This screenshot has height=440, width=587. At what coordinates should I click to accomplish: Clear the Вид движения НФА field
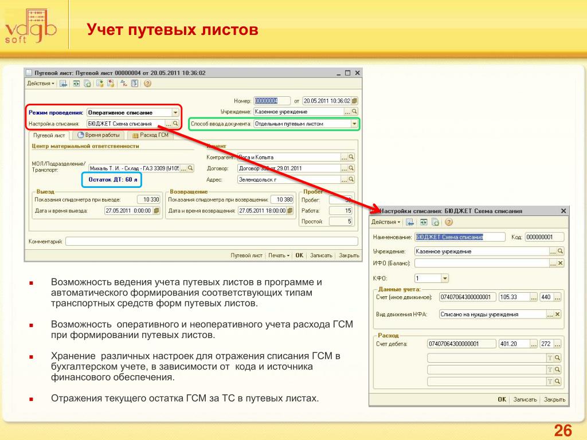coord(558,314)
